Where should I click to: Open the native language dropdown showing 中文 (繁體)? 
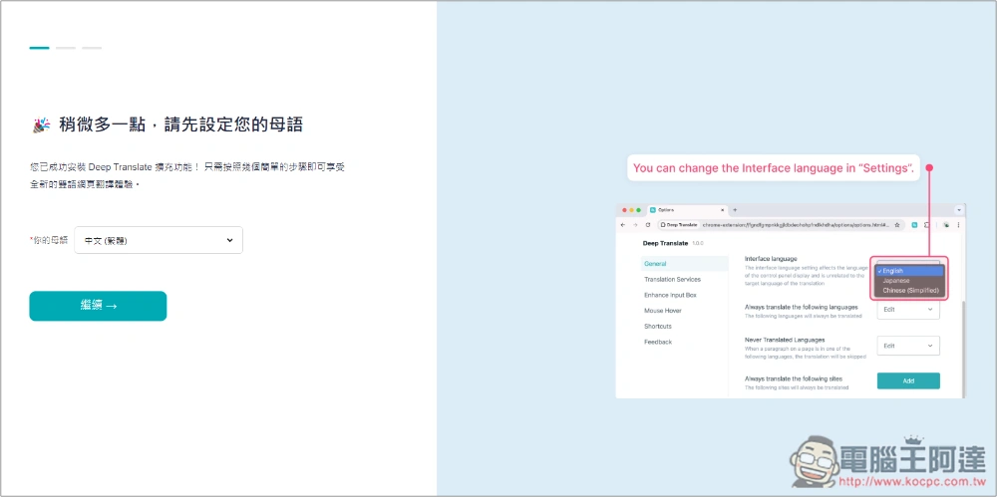(x=159, y=240)
